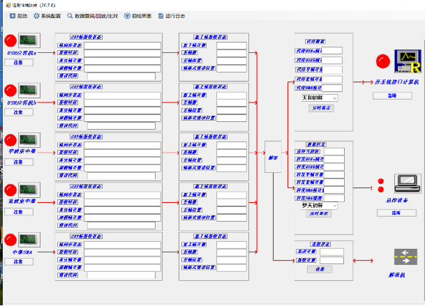The width and height of the screenshot is (425, 306).
Task: Open 数据查询/回放/比对 from the toolbar
Action: tap(93, 16)
